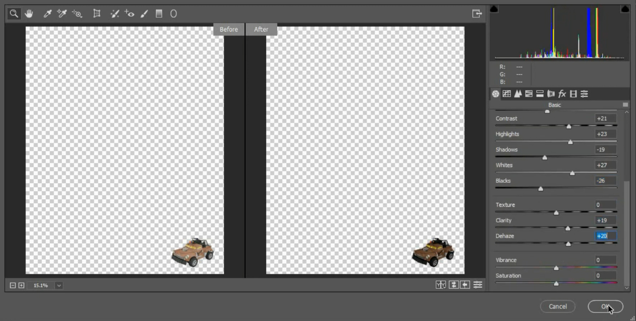Click the Vibrance value field
Screen dimensions: 636x321
tap(605, 261)
